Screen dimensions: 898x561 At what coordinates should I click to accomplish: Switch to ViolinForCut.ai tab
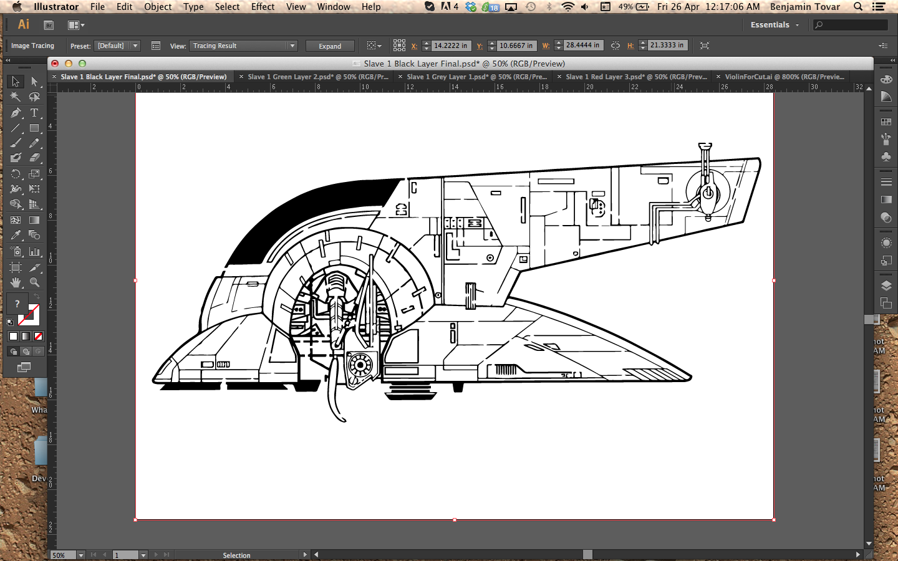[x=785, y=77]
